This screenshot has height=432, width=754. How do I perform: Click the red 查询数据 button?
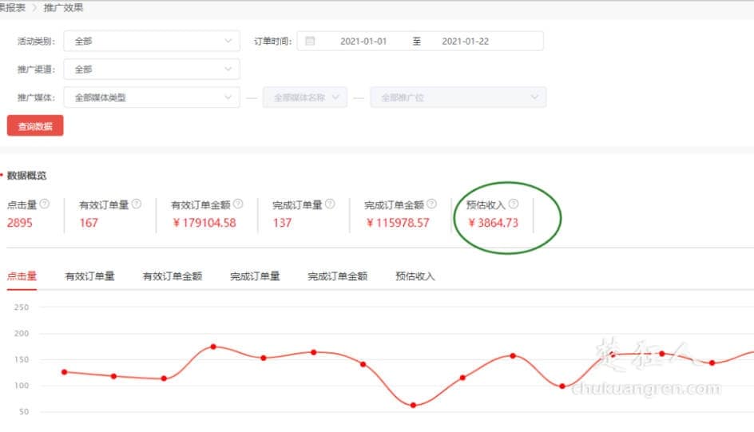coord(35,125)
